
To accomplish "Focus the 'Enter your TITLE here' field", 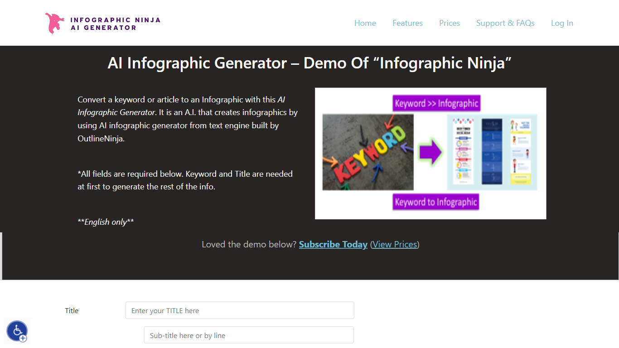I will pos(240,310).
